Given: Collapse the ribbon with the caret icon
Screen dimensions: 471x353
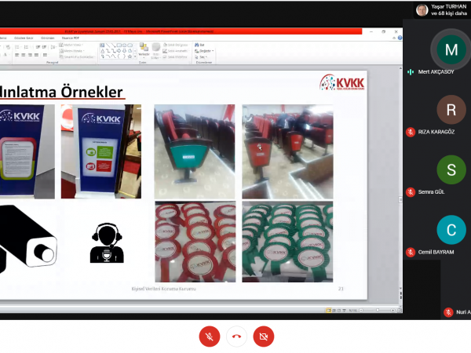Looking at the screenshot, I should (394, 38).
